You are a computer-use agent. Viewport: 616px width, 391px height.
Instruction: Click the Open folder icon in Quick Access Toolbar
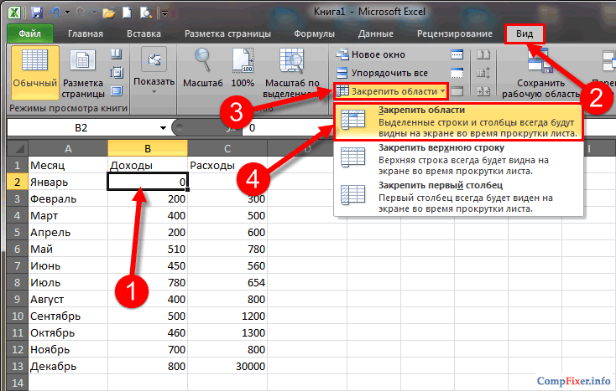click(108, 13)
